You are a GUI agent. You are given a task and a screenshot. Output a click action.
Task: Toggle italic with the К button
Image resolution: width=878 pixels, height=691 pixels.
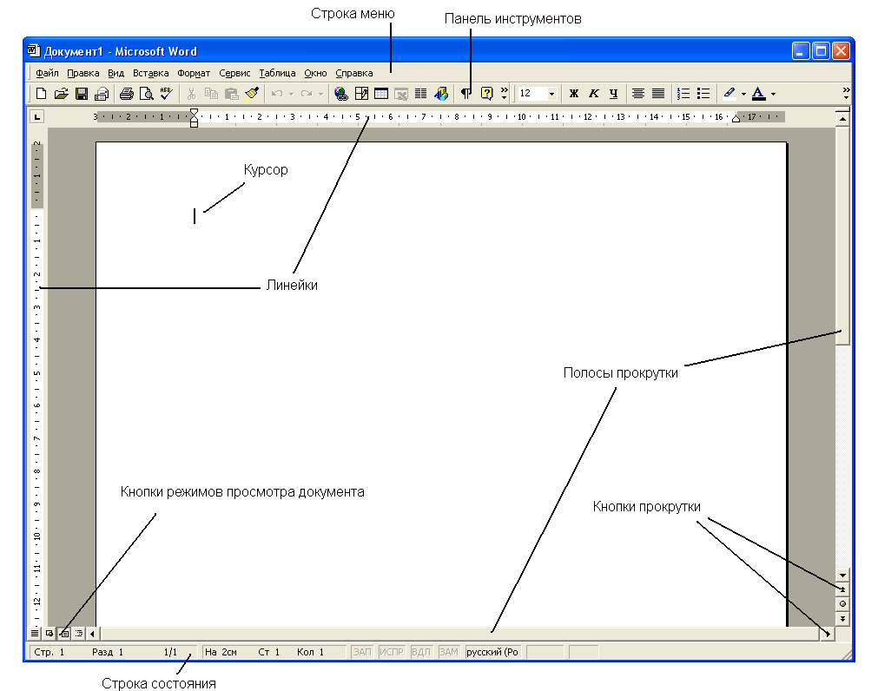(593, 94)
